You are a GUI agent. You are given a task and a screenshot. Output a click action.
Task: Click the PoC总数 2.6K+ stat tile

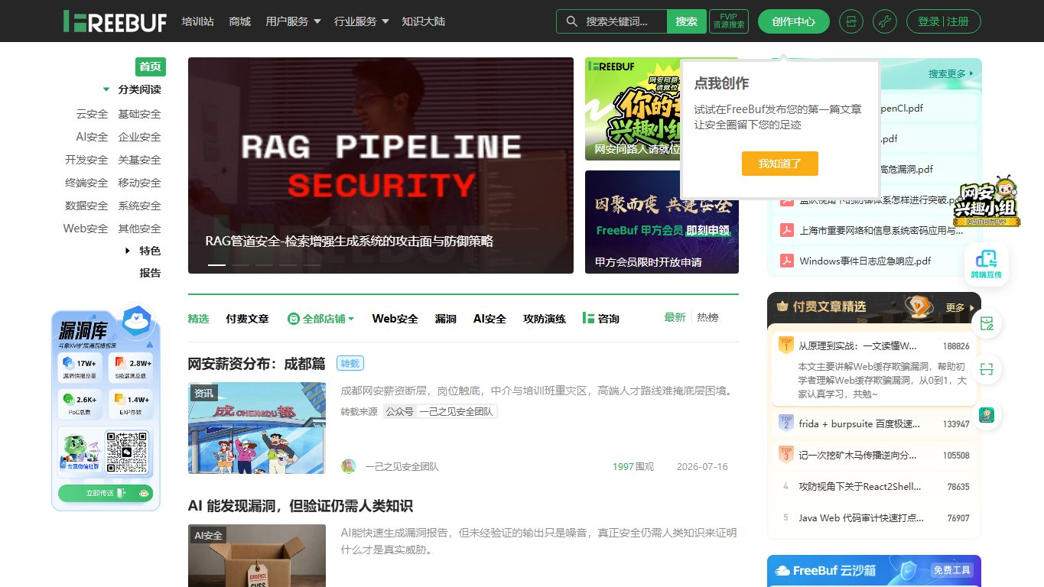(80, 404)
